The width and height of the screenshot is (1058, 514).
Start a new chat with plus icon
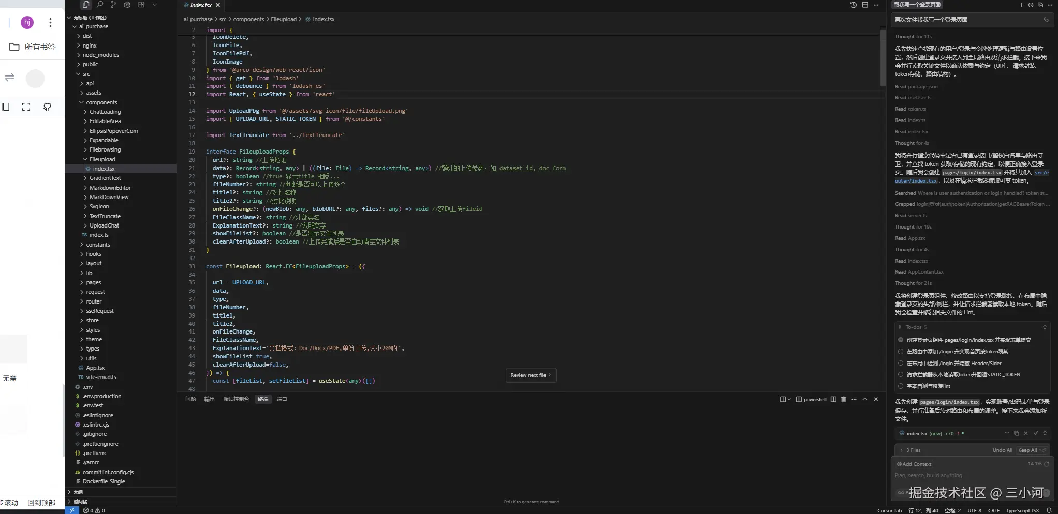[1021, 5]
